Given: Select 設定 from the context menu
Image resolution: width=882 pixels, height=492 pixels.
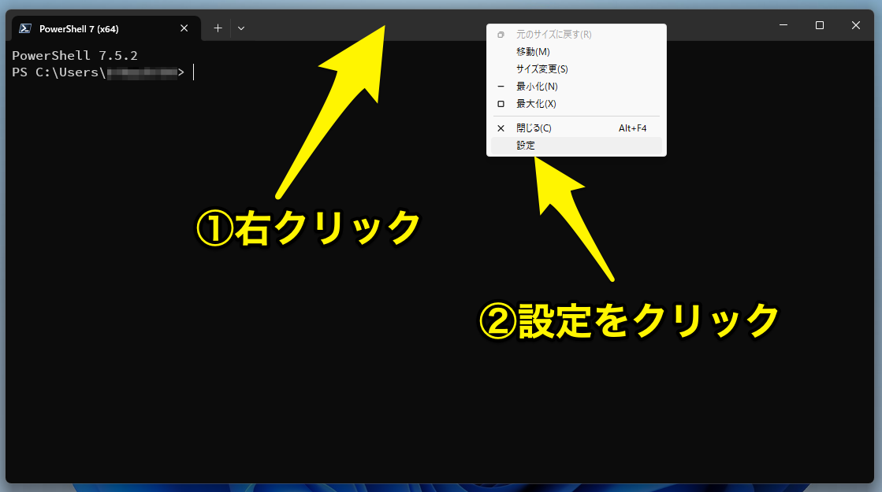Looking at the screenshot, I should click(527, 145).
